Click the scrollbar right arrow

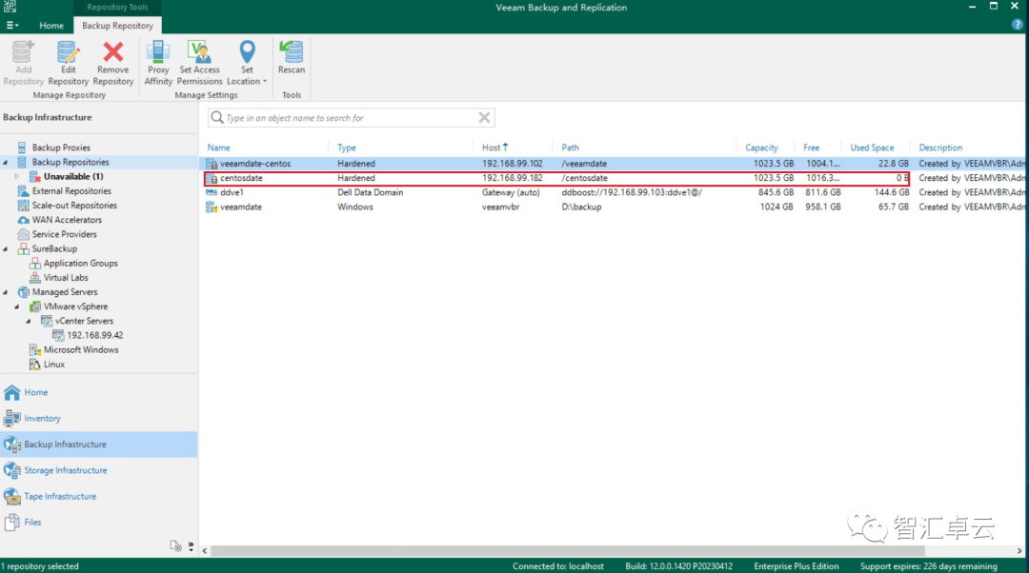(1019, 551)
